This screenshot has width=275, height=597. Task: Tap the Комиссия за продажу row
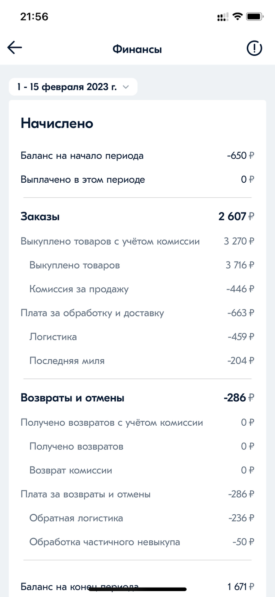click(x=79, y=289)
